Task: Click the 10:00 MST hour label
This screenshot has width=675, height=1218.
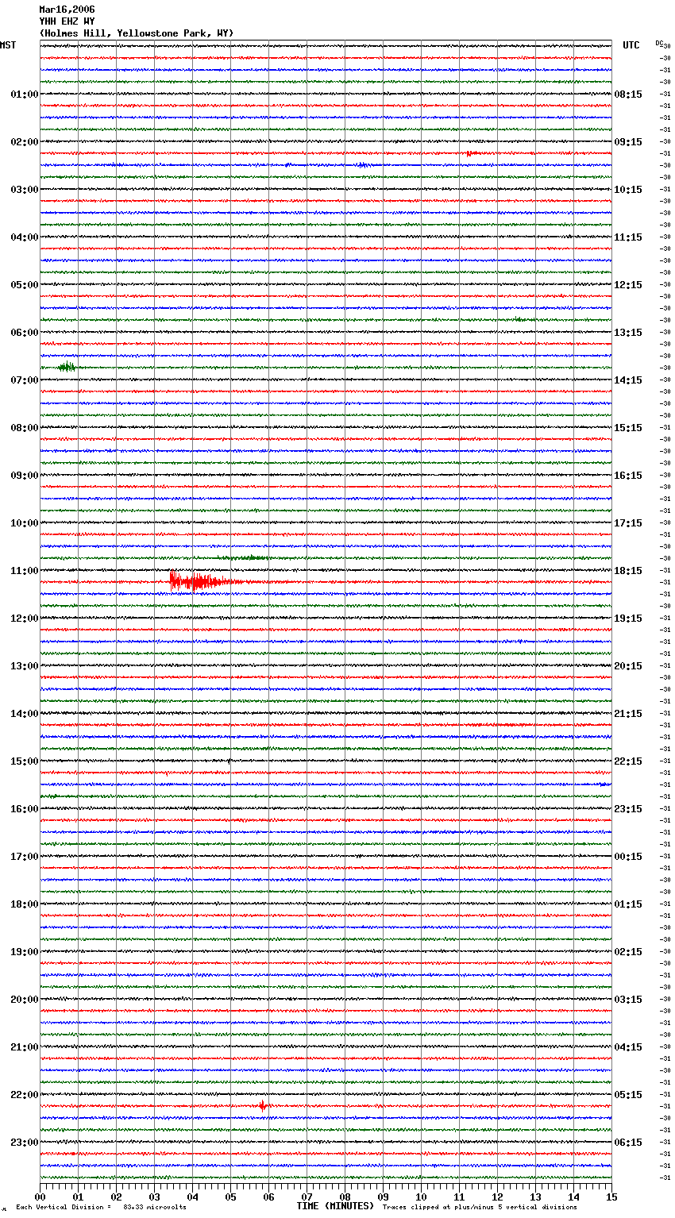Action: 25,523
